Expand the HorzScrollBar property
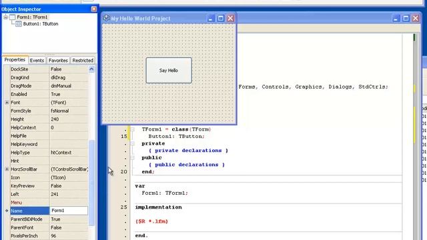This screenshot has width=427, height=240. pos(7,169)
